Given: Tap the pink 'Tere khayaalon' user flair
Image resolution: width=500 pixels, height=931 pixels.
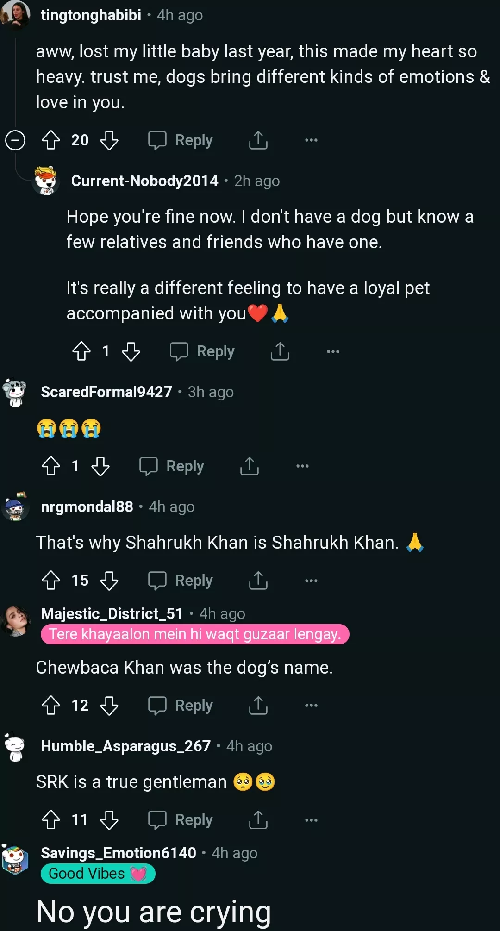Looking at the screenshot, I should point(194,634).
